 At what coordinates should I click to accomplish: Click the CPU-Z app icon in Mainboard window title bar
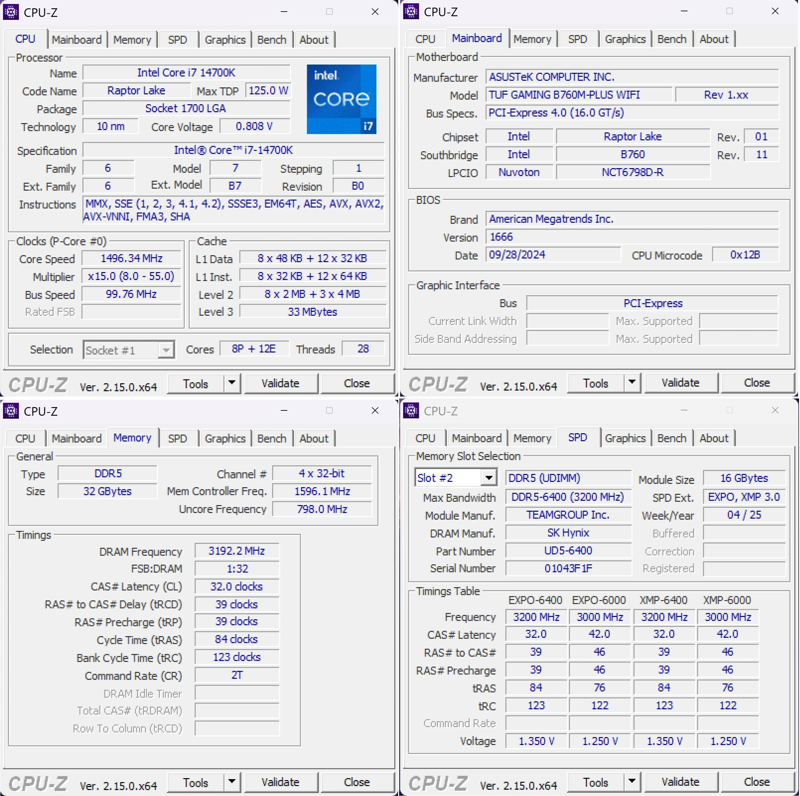[x=411, y=12]
